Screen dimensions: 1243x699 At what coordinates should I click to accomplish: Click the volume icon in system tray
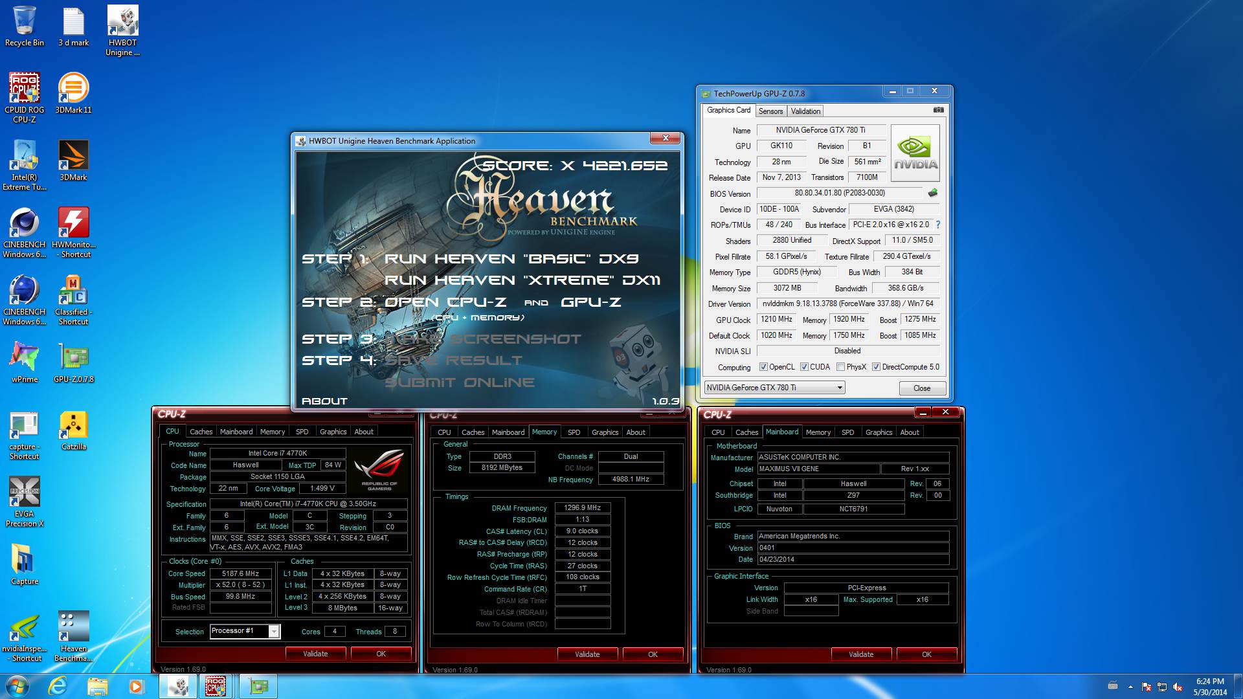pos(1178,687)
